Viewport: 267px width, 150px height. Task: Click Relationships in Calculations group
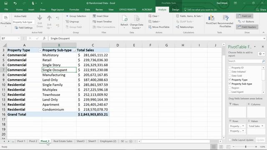point(185,27)
